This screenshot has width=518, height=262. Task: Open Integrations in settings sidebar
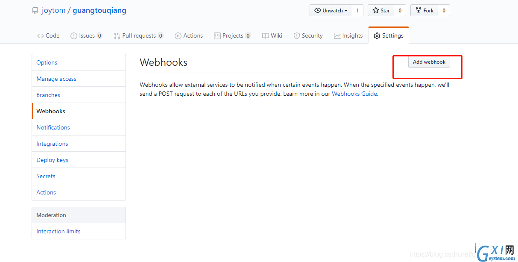(79, 144)
